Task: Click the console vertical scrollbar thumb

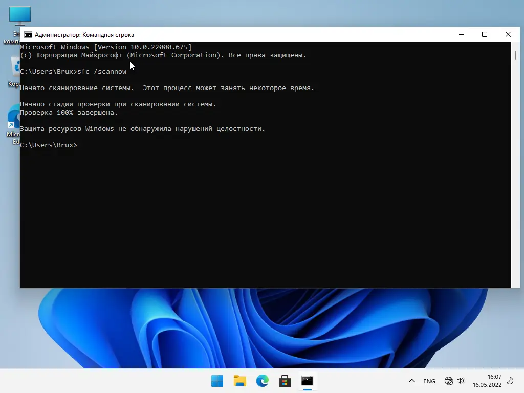Action: [516, 55]
